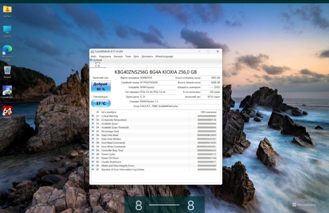Click the 'Добрий 95 %' health status button
The image size is (329, 213).
101,86
